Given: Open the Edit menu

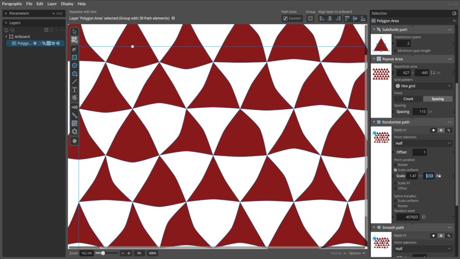Looking at the screenshot, I should 40,4.
